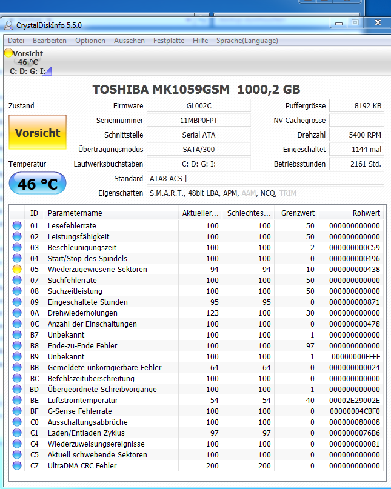391x489 pixels.
Task: Click the Betriebsstunden value 2161 Std.
Action: point(356,164)
